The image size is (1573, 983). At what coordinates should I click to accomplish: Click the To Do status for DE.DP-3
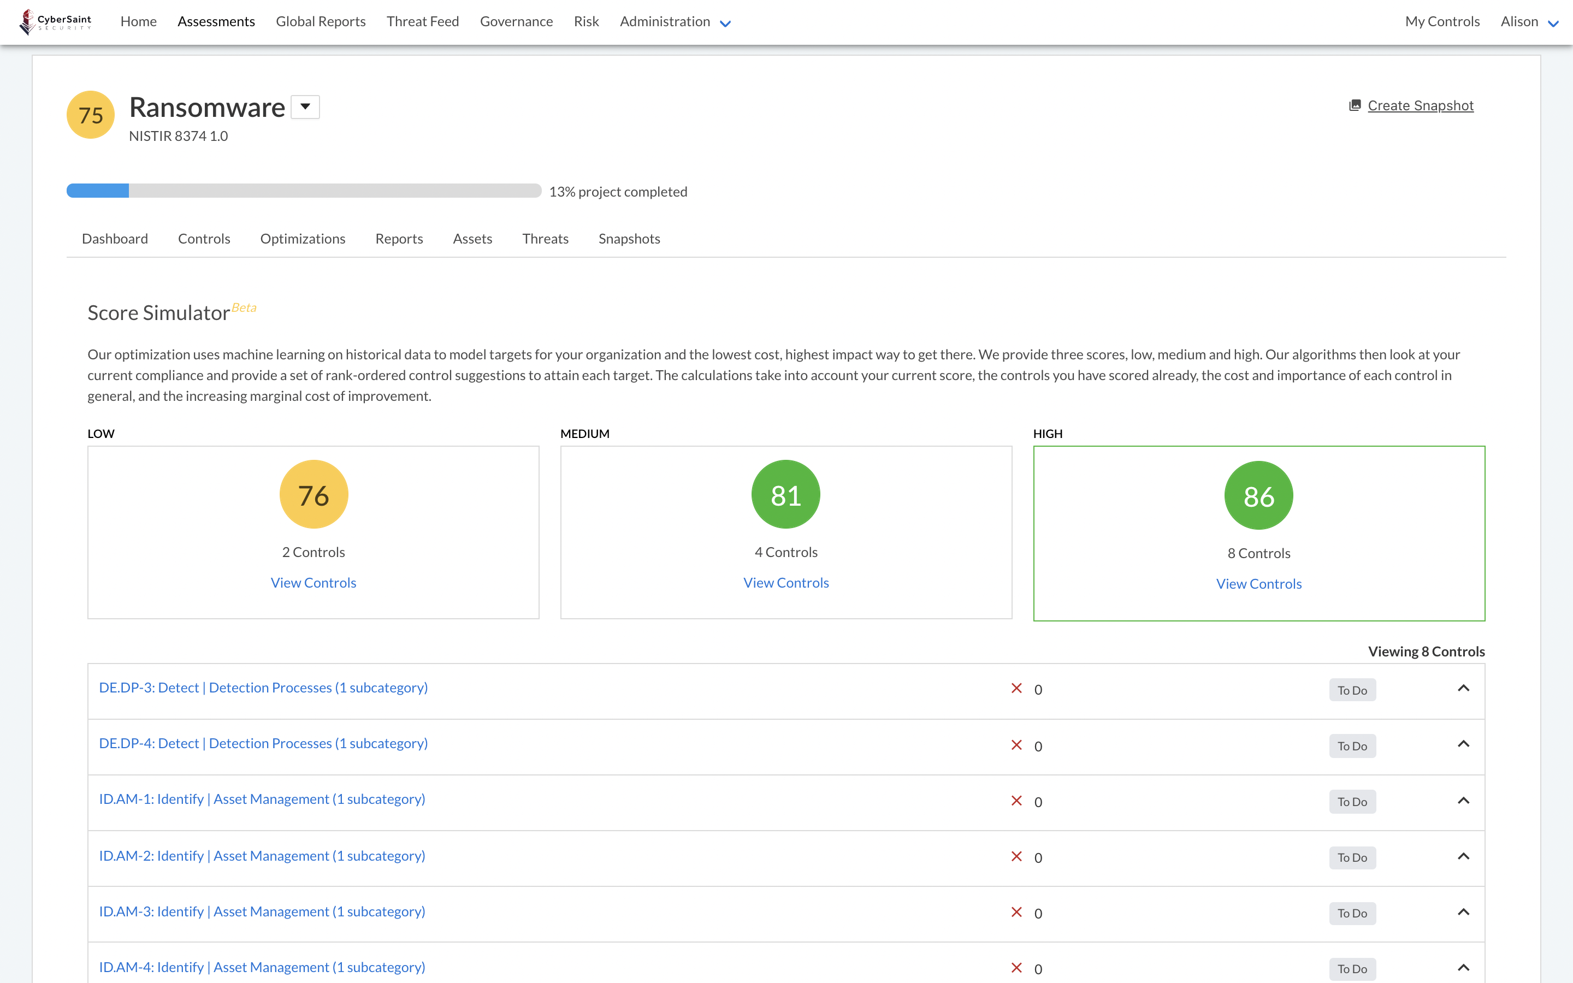[x=1352, y=690]
